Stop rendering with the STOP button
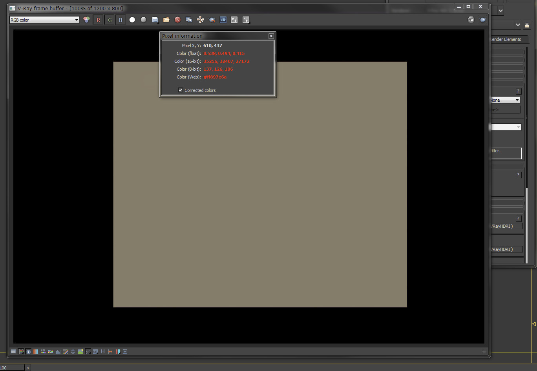This screenshot has width=537, height=371. click(471, 20)
